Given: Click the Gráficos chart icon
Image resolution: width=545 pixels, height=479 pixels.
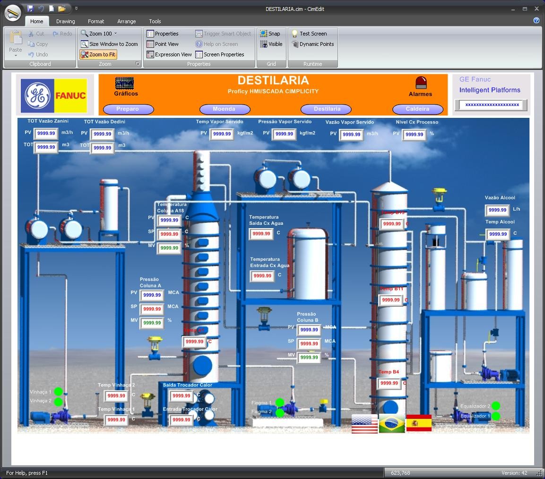Looking at the screenshot, I should point(124,83).
